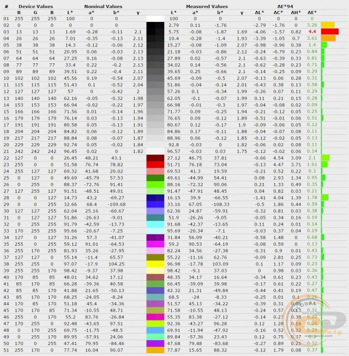Click the yellow ΔE bar in row 02
Screen dimensions: 349x356
(x=328, y=25)
